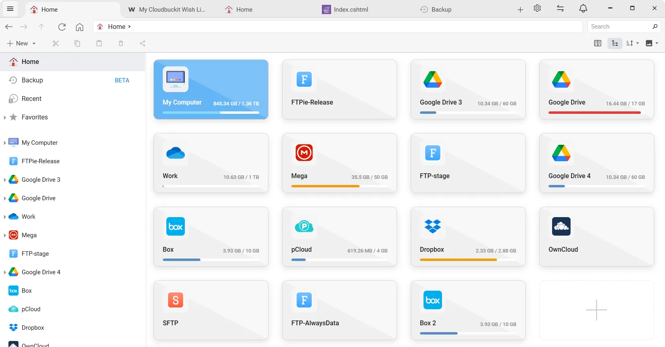Open the Box 3.93 GB tile

[x=211, y=236]
